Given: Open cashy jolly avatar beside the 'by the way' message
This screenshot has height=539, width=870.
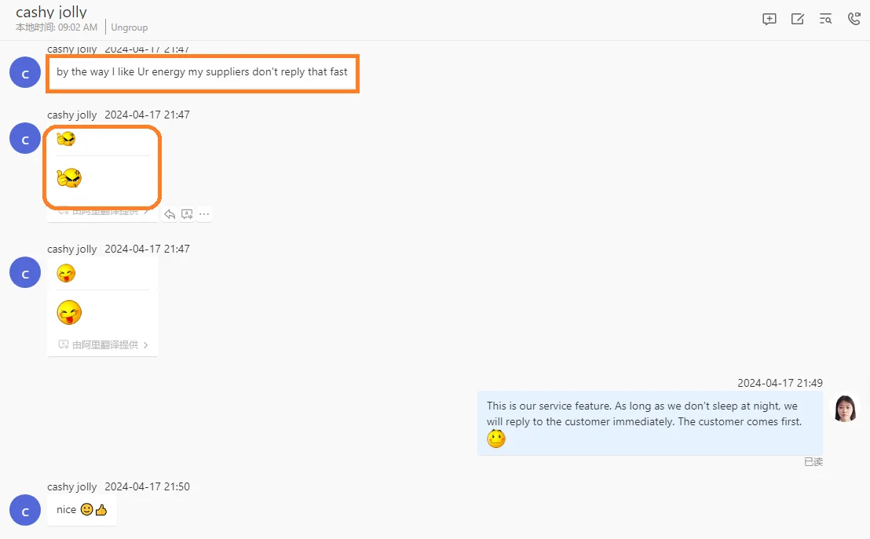Looking at the screenshot, I should (x=25, y=73).
